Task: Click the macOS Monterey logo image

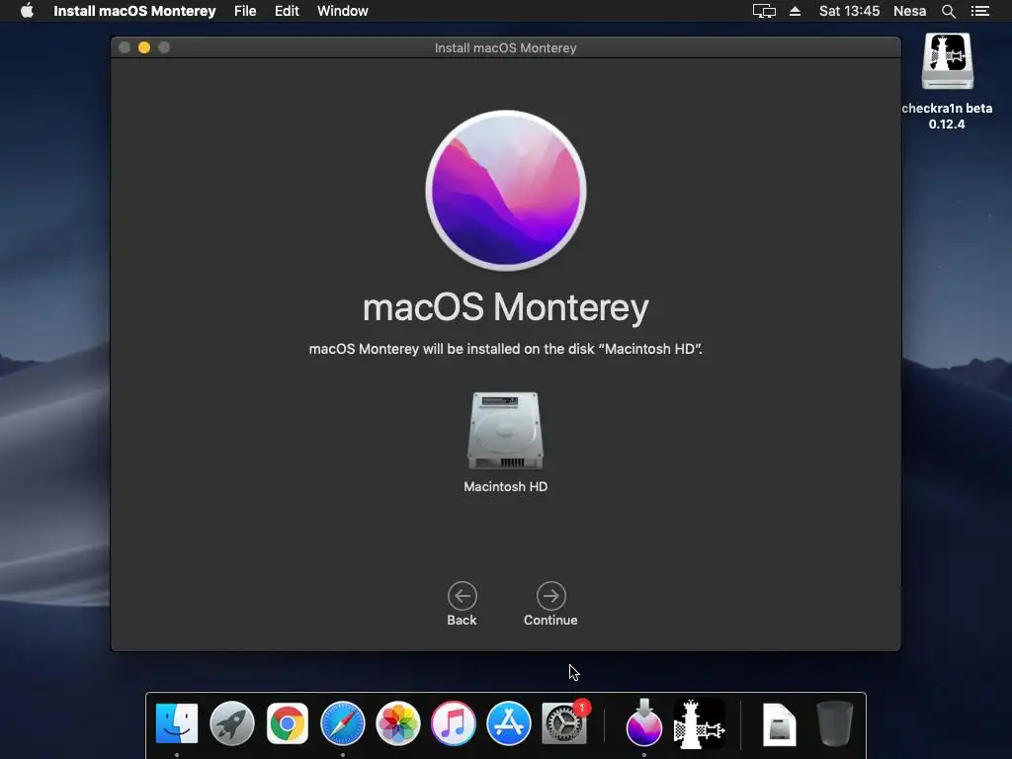Action: point(506,191)
